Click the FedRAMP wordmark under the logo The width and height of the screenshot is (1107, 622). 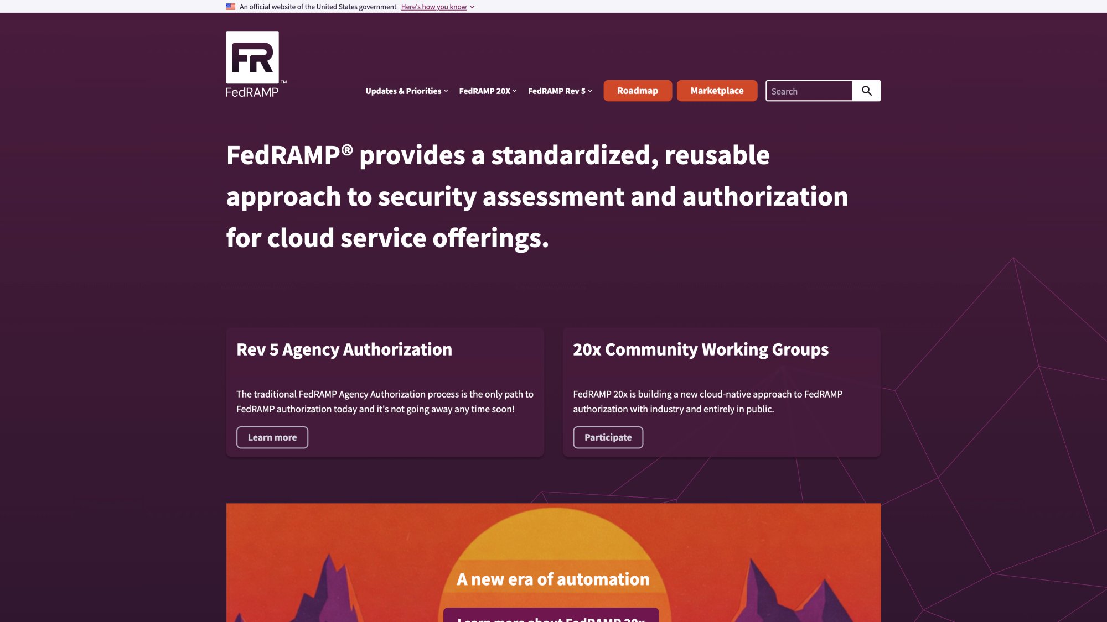pos(251,92)
